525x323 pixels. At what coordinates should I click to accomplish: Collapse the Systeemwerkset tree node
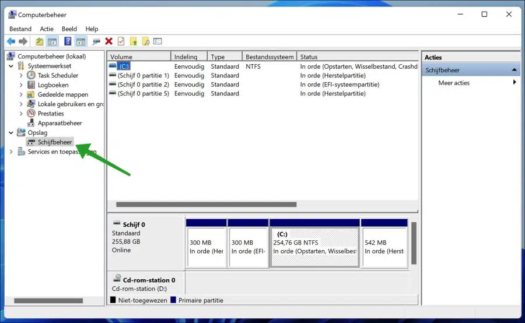tap(11, 66)
